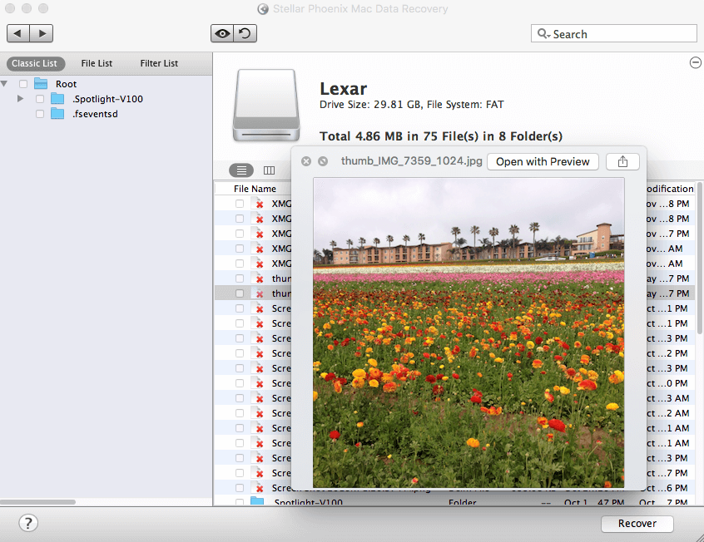
Task: Click deleted file icon in highlighted thumb row
Action: coord(258,293)
